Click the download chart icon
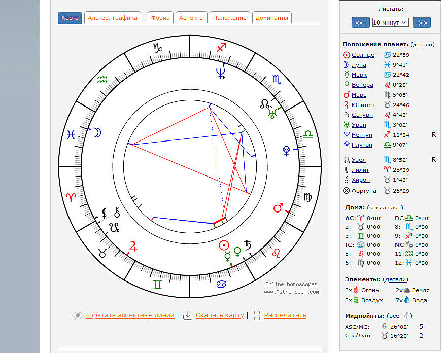The width and height of the screenshot is (446, 353). click(x=188, y=315)
